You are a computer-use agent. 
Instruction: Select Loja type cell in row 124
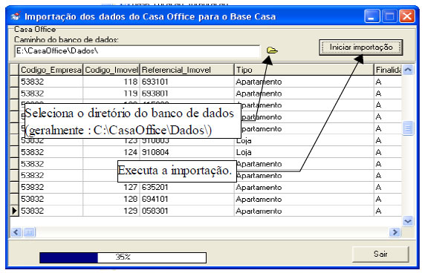304,152
